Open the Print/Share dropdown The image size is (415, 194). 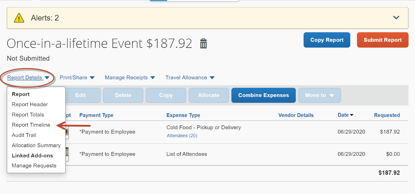[x=77, y=78]
